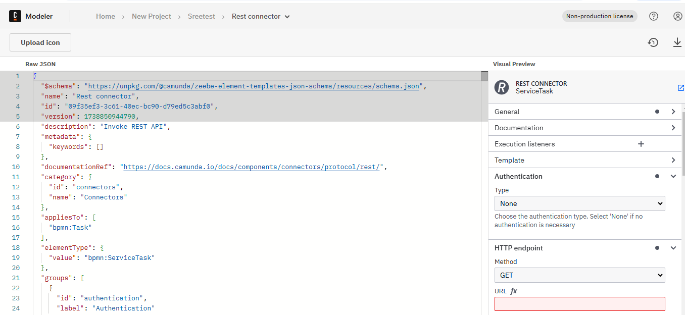The height and width of the screenshot is (315, 685).
Task: Toggle FEEL fx icon next to URL
Action: [x=514, y=291]
